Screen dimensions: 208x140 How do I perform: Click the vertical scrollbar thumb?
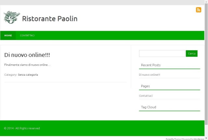pos(206,64)
